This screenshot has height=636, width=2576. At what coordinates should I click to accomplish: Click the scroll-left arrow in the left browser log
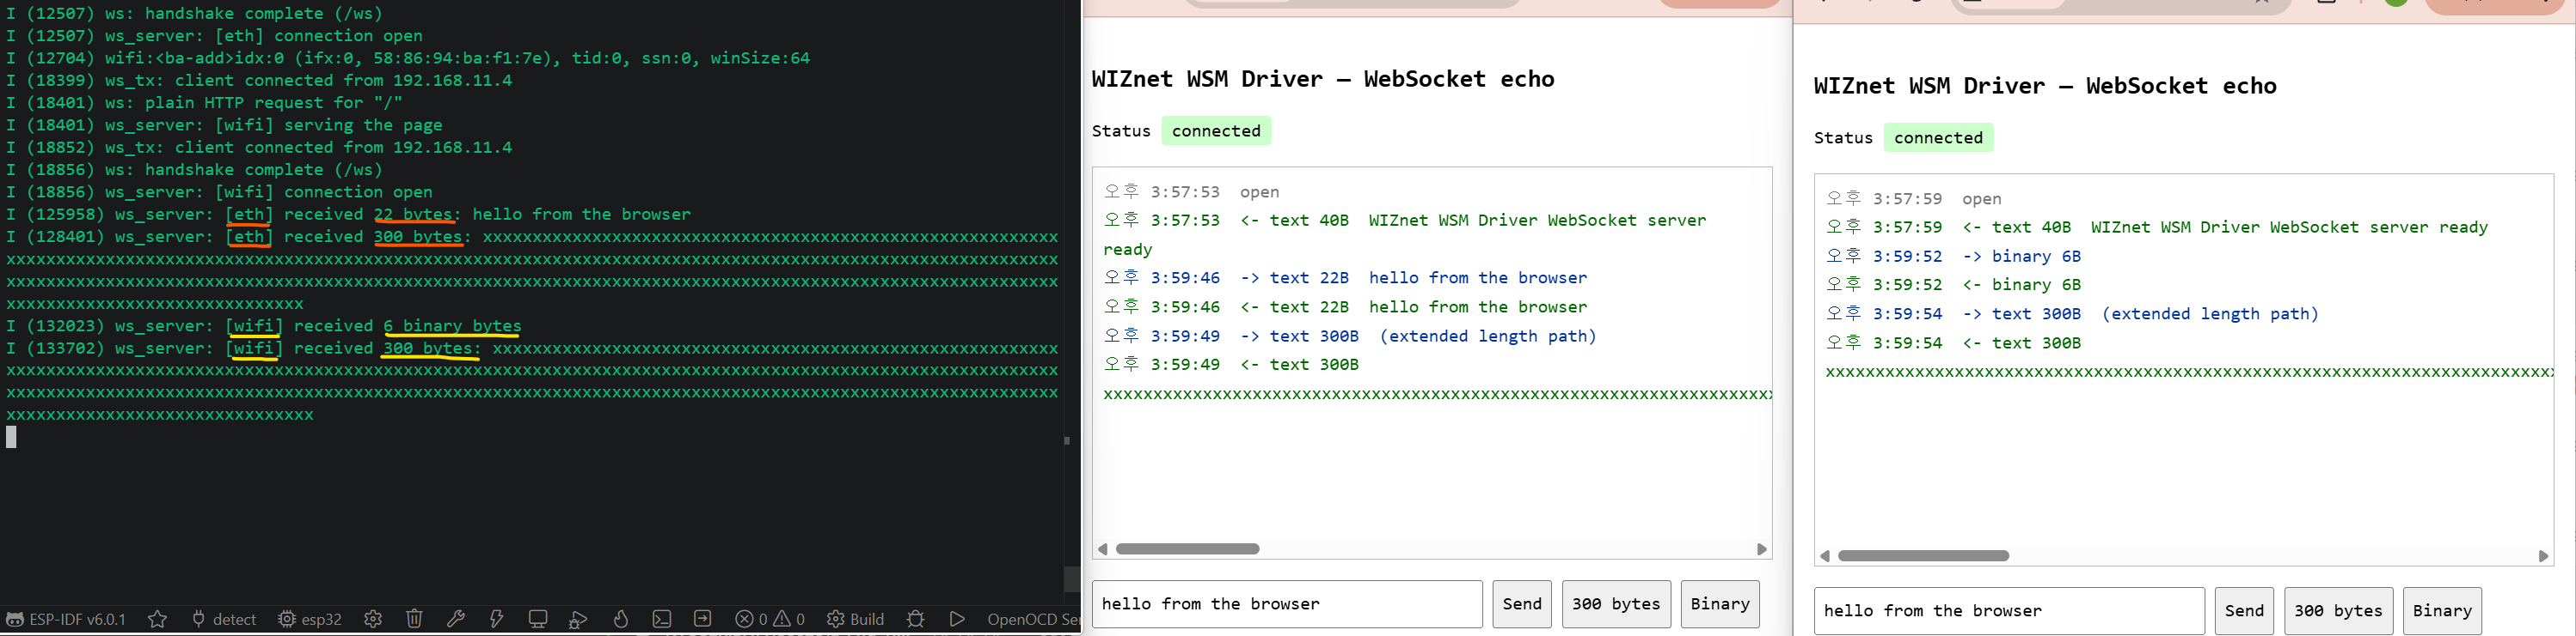(1103, 549)
